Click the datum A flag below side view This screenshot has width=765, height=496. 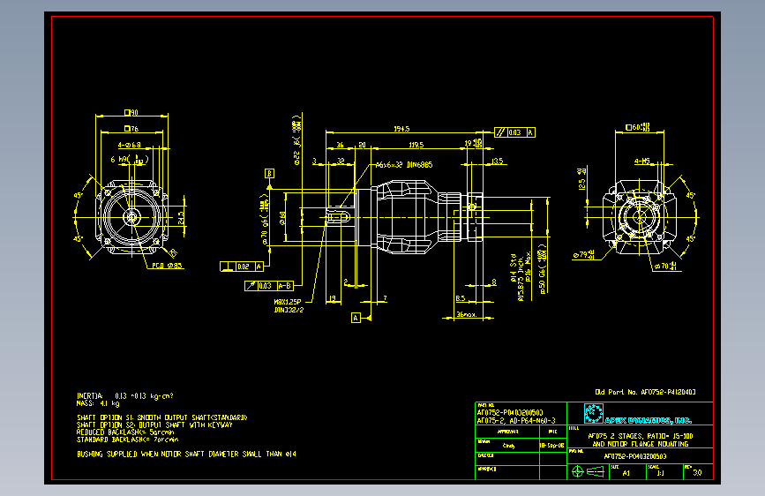tap(356, 318)
